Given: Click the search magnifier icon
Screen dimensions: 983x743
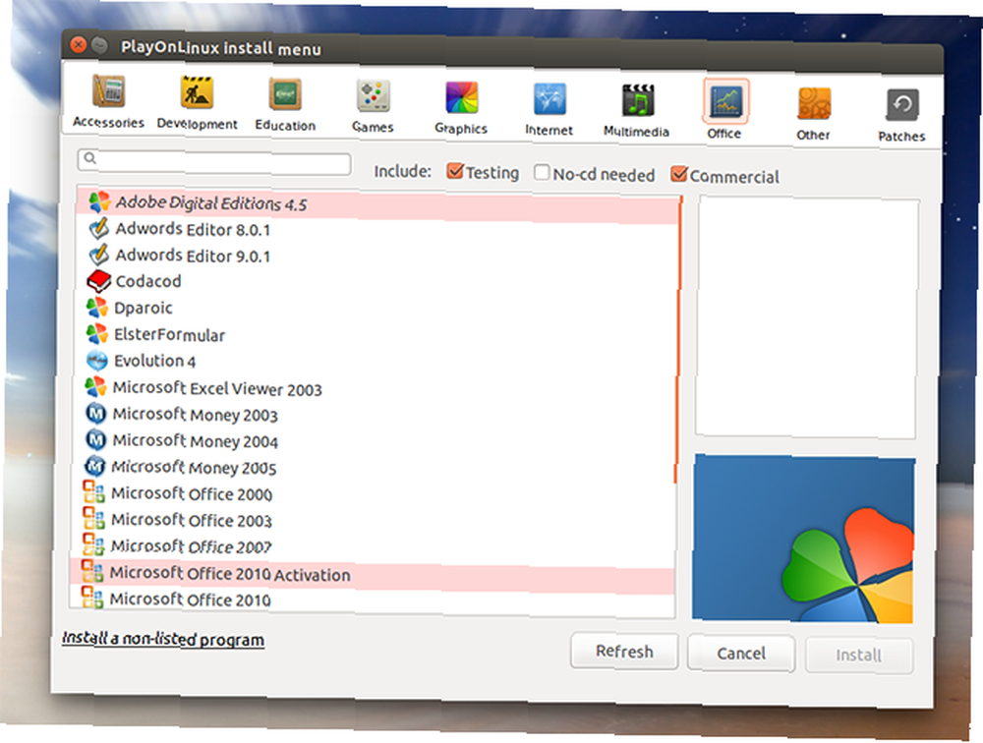Looking at the screenshot, I should tap(90, 158).
